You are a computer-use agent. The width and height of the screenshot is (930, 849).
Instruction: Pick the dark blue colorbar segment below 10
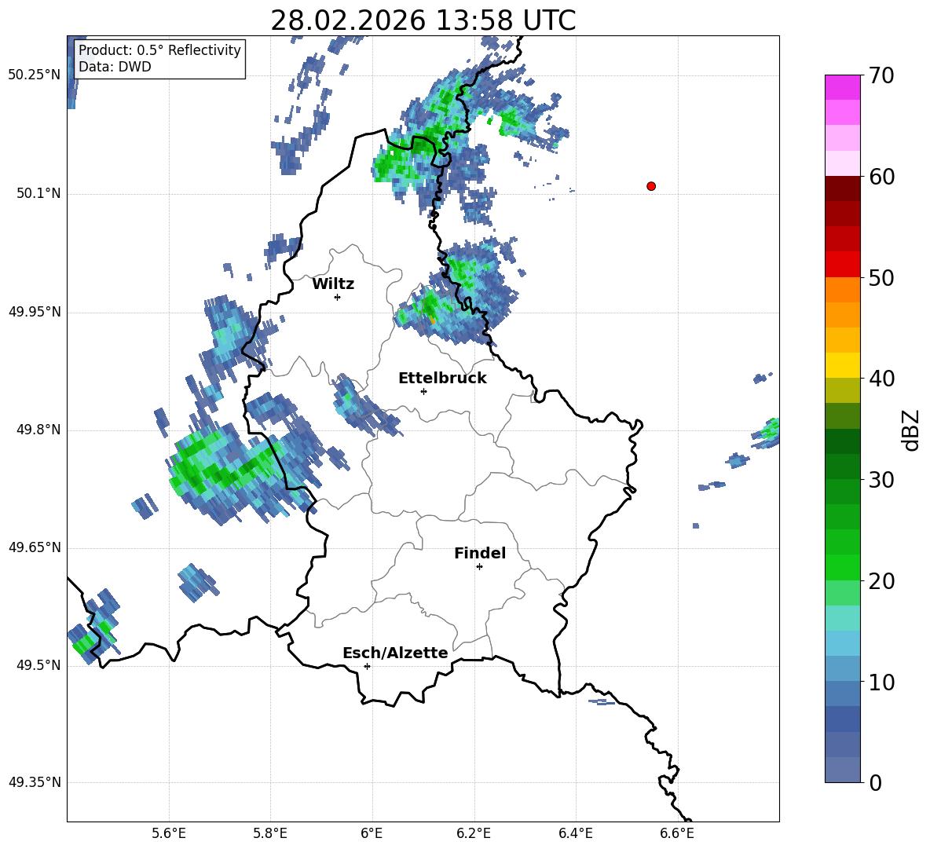842,719
